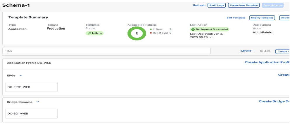This screenshot has height=127, width=292.
Task: Click the Create EPG link
Action: [284, 75]
